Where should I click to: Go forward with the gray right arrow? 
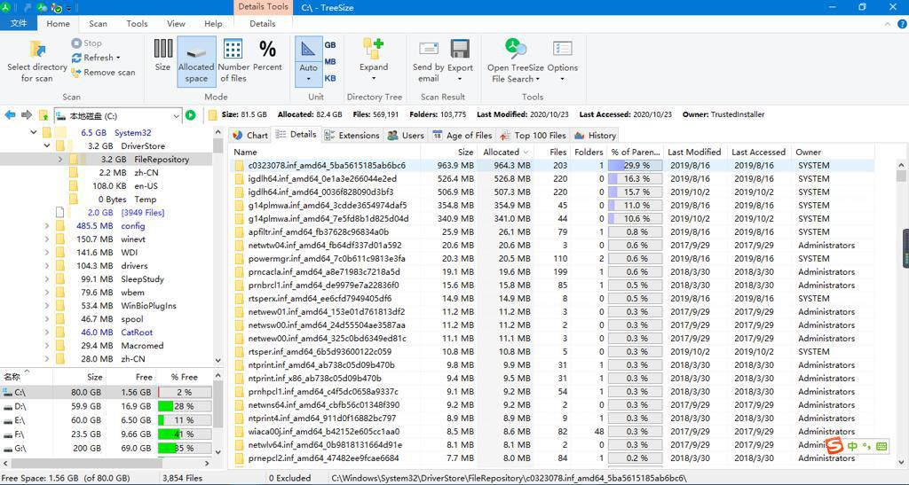coord(27,115)
